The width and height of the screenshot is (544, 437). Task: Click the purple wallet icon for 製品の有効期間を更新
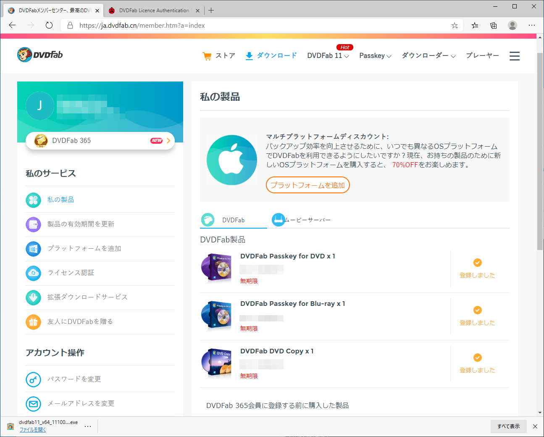34,224
